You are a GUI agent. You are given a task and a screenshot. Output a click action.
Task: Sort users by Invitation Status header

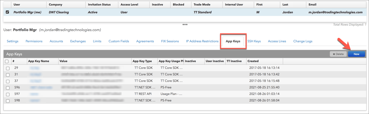[x=102, y=4]
